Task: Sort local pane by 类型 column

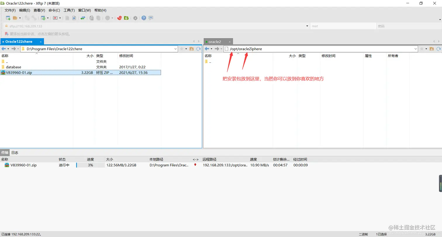Action: pyautogui.click(x=106, y=56)
